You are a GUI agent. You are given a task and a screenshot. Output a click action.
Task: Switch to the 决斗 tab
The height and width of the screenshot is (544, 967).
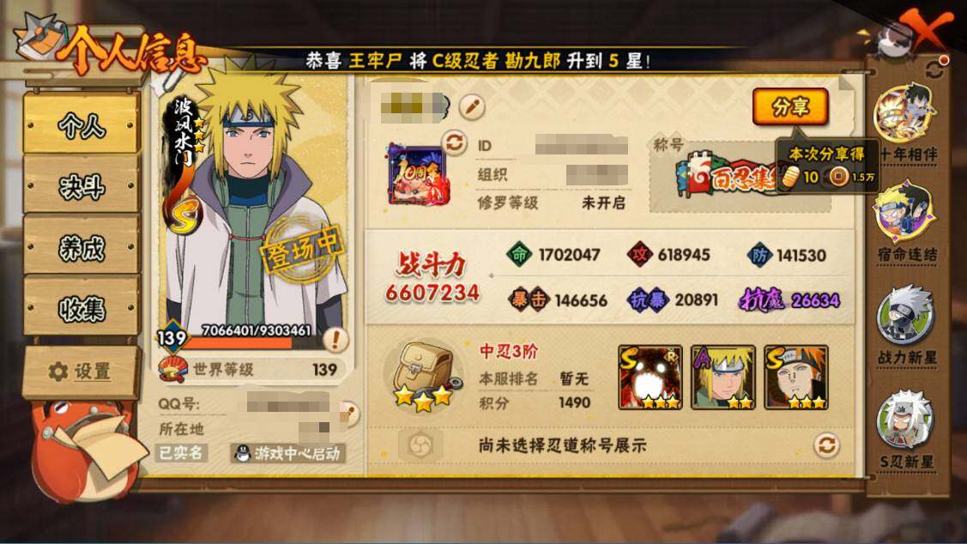(x=81, y=185)
